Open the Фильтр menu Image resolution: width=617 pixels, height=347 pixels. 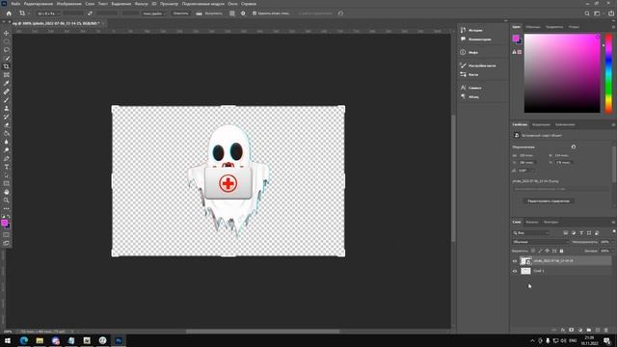click(x=142, y=4)
